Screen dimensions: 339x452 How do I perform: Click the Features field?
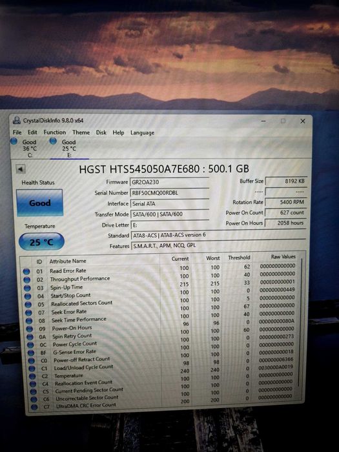[218, 245]
